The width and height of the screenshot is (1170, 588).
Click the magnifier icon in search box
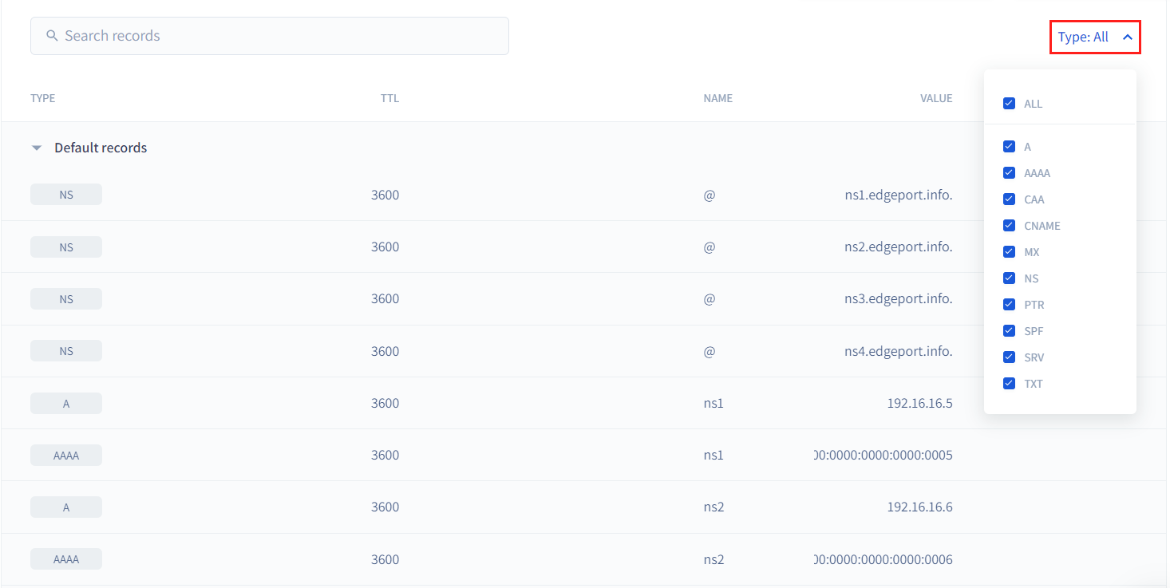pyautogui.click(x=52, y=36)
